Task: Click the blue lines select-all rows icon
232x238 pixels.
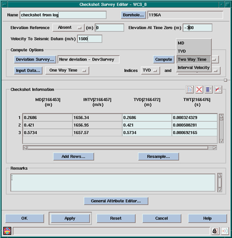Action: click(208, 89)
